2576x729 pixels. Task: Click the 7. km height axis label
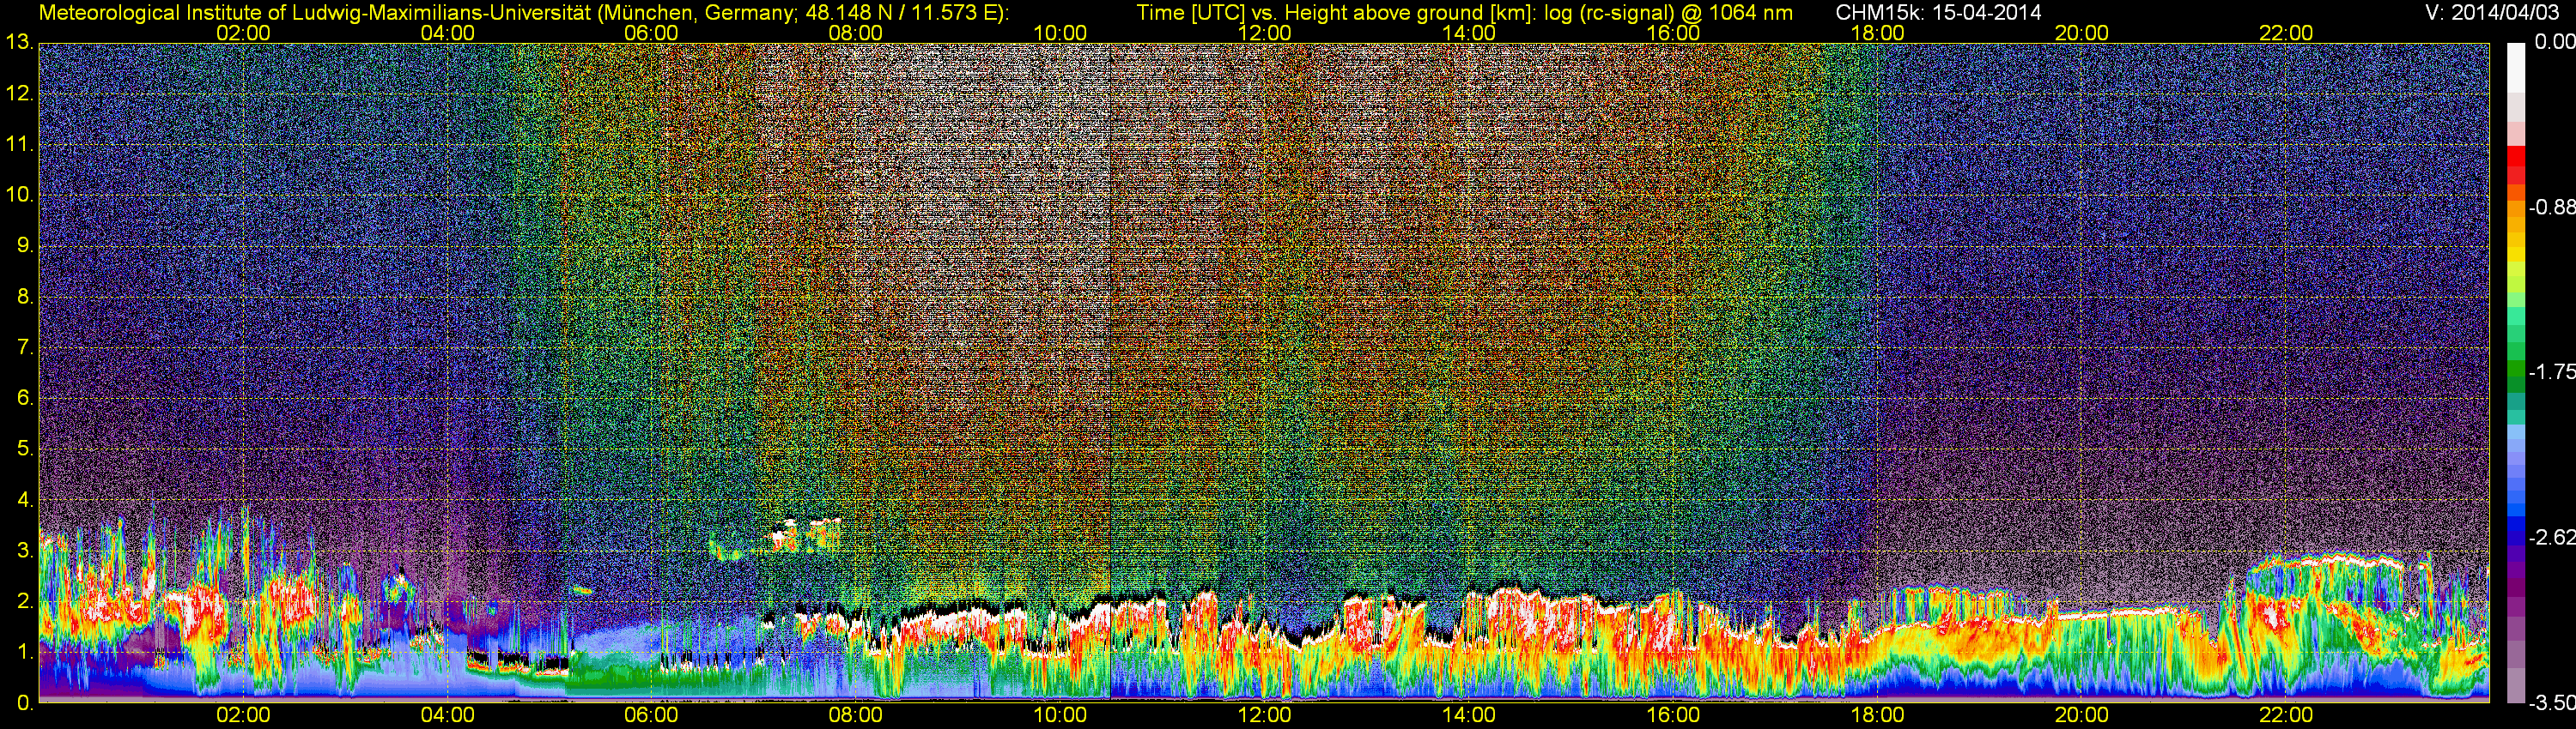(26, 347)
